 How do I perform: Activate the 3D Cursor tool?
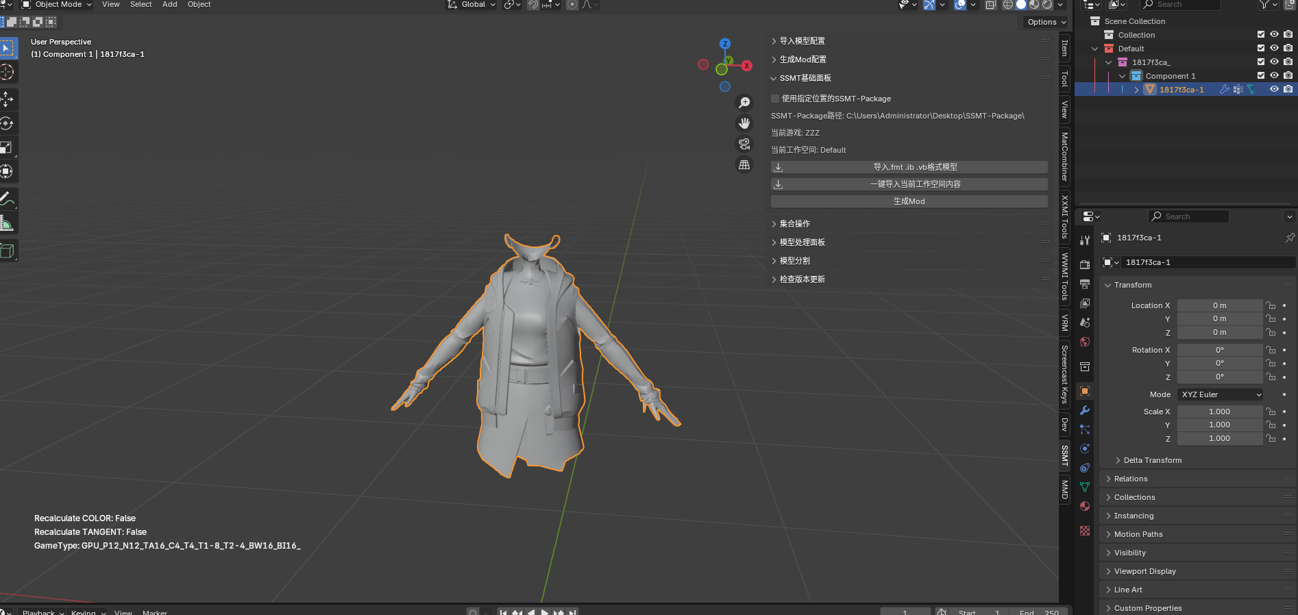click(7, 72)
